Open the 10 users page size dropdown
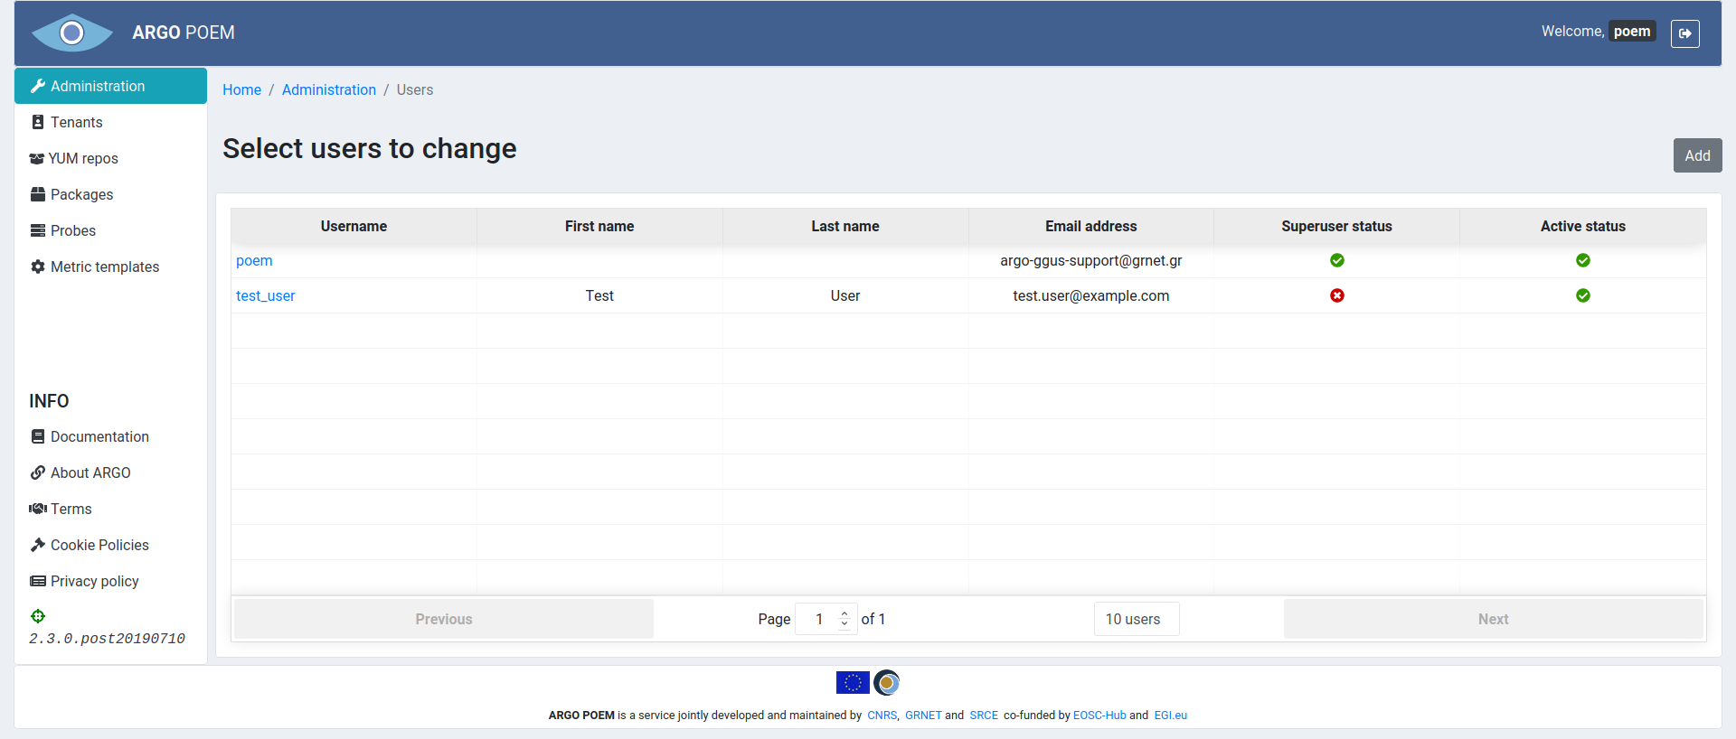 click(x=1136, y=619)
